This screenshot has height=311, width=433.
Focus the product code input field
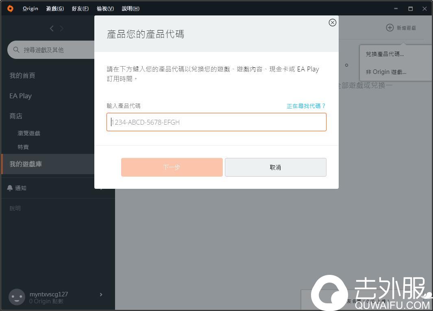(x=216, y=122)
